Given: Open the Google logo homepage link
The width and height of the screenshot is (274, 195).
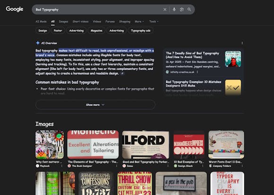Looking at the screenshot, I should click(x=15, y=9).
